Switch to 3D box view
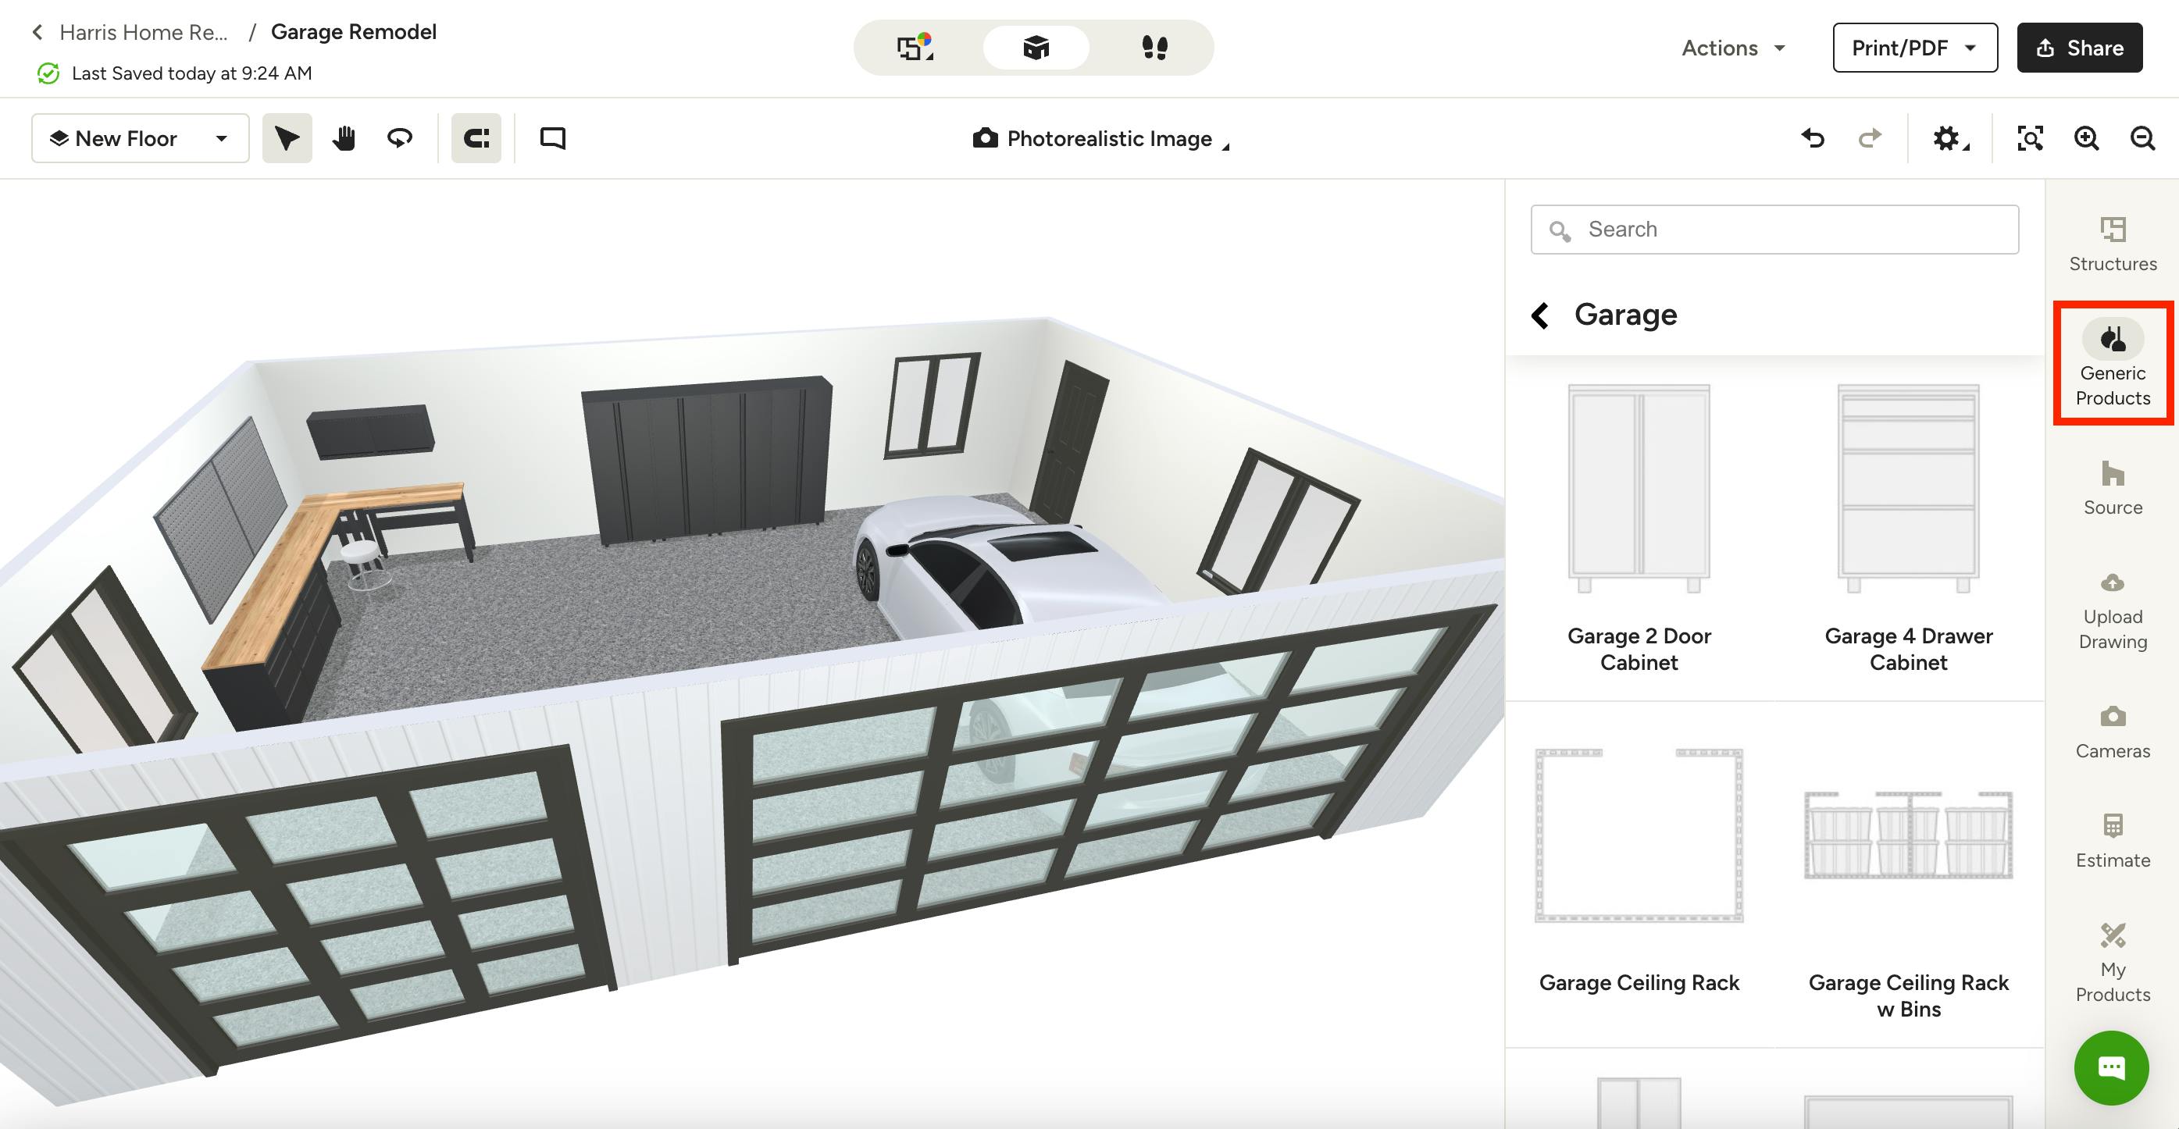Viewport: 2179px width, 1129px height. pyautogui.click(x=1036, y=48)
